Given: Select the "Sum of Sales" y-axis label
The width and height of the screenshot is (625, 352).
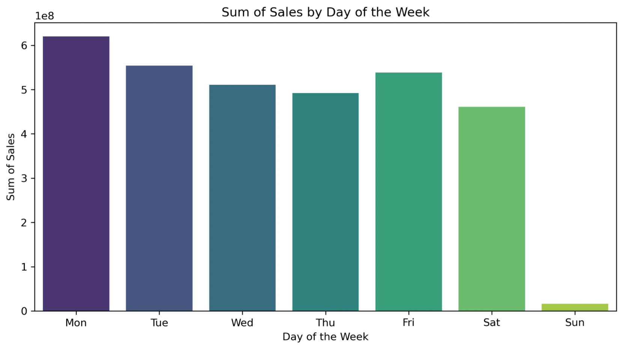Looking at the screenshot, I should [x=11, y=167].
